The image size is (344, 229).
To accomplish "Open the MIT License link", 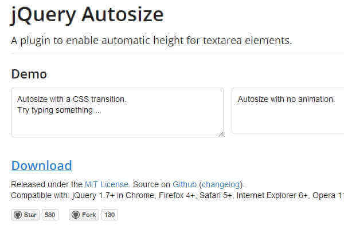I will (105, 184).
